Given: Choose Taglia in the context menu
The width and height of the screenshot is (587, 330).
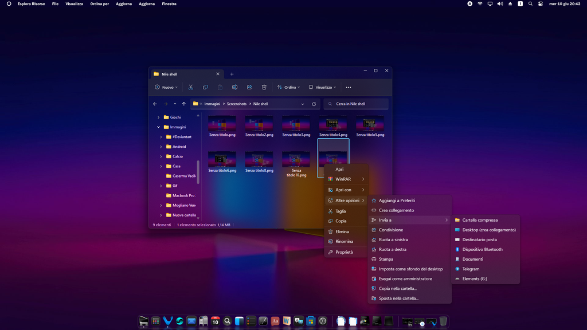Looking at the screenshot, I should pyautogui.click(x=346, y=211).
